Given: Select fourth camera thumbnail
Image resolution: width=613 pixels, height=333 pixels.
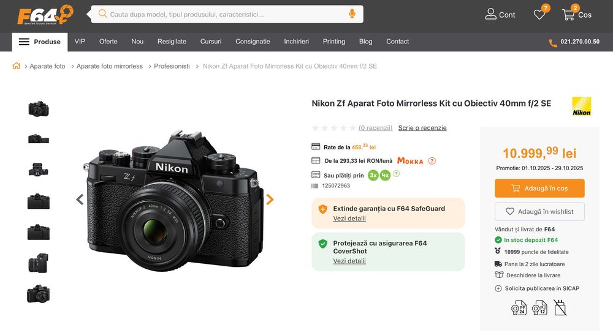Looking at the screenshot, I should pos(38,201).
